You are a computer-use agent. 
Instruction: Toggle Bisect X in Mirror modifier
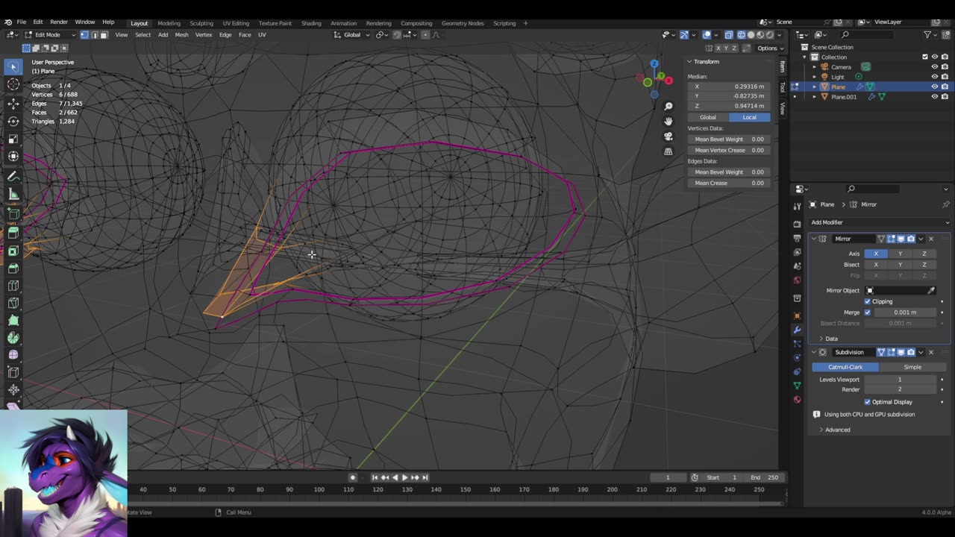click(x=876, y=265)
